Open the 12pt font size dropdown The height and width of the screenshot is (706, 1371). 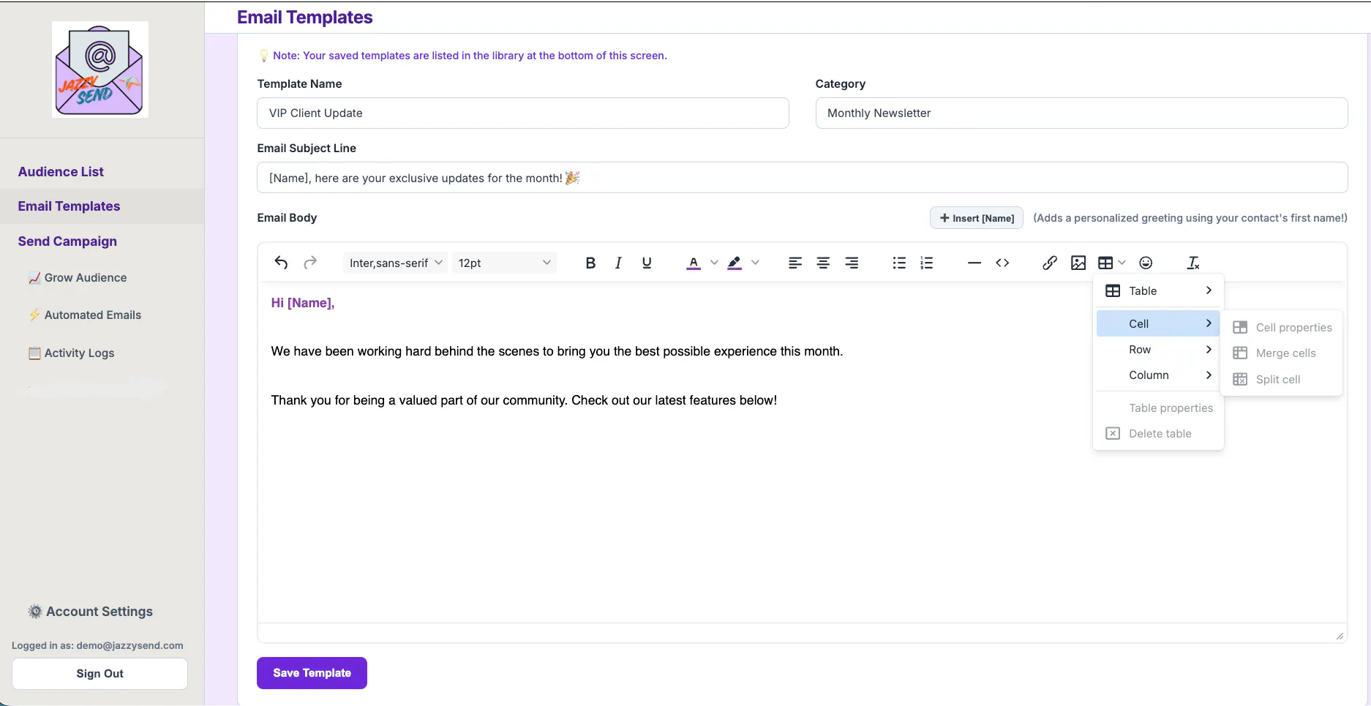pos(504,263)
